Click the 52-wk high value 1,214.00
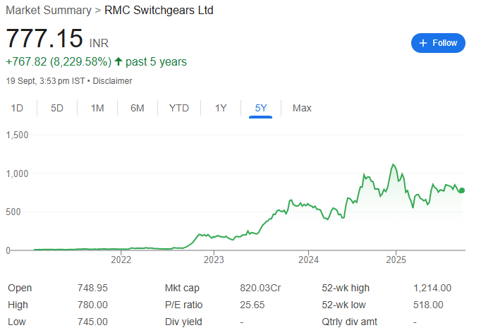 432,288
